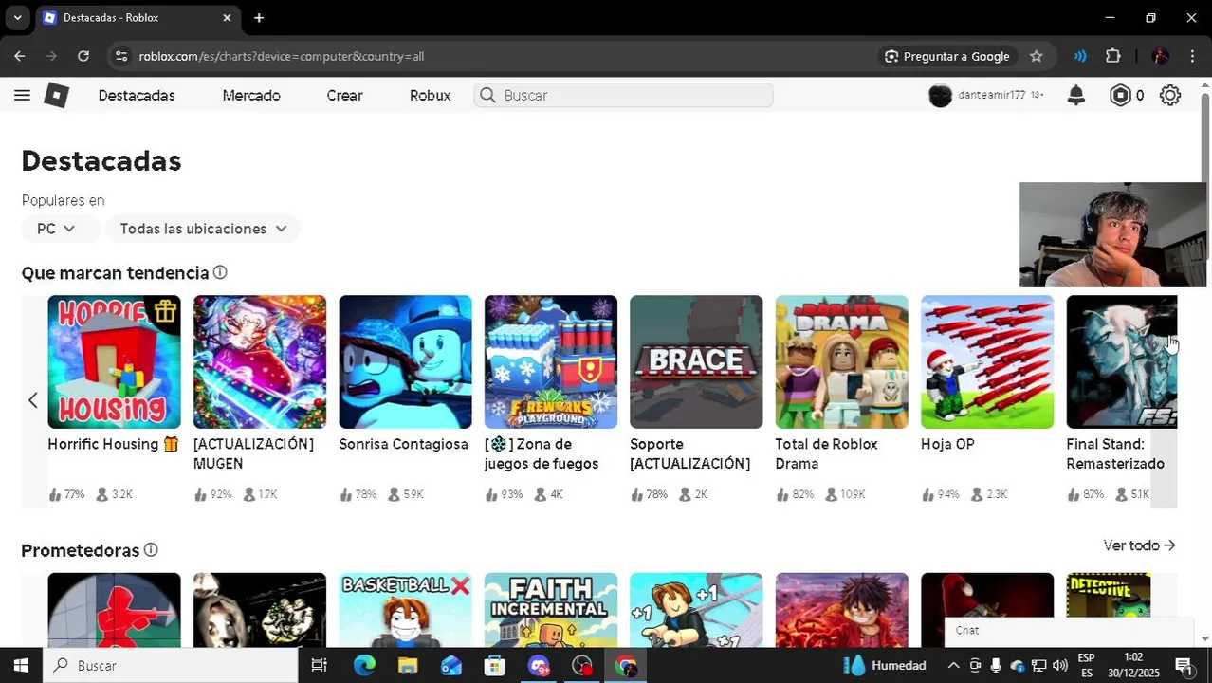Viewport: 1212px width, 683px height.
Task: Open the tab search dropdown arrow
Action: [17, 18]
